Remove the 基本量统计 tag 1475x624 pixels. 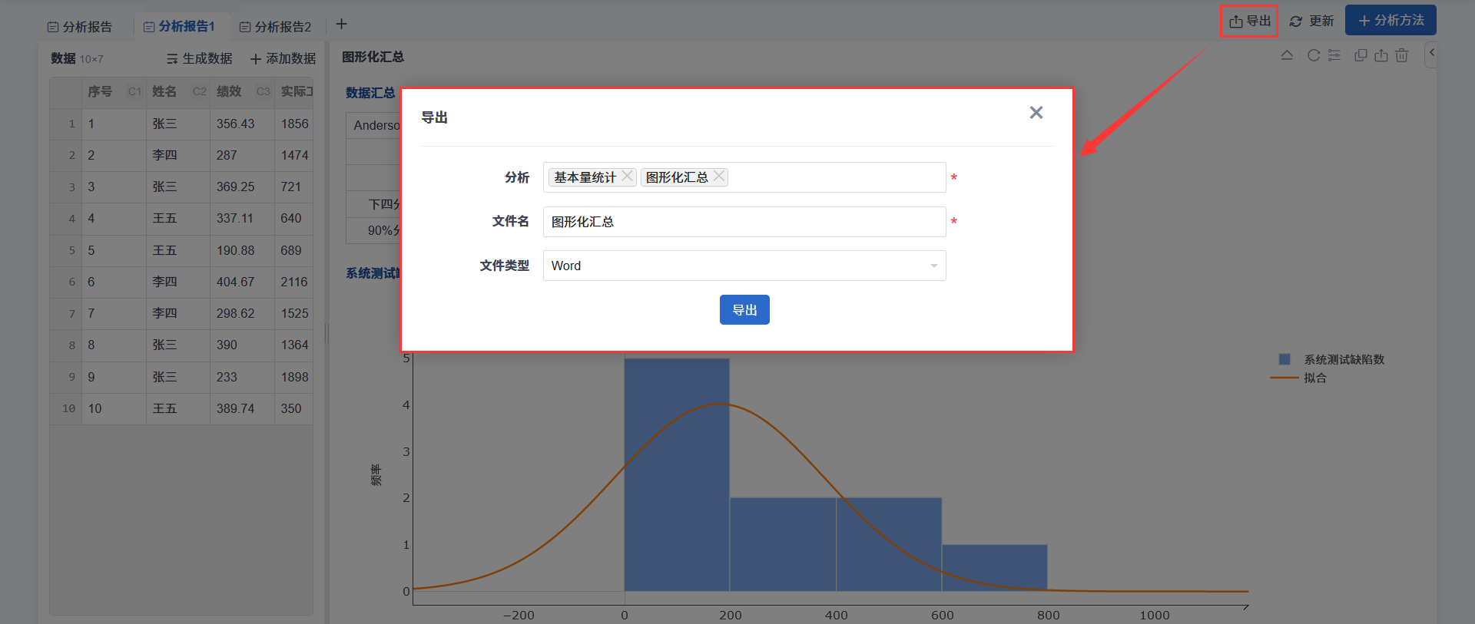click(628, 177)
